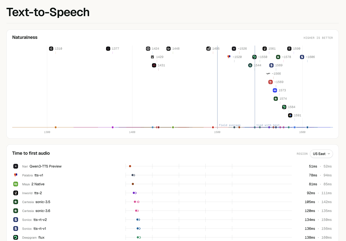
Task: Click the 51ms latency value
Action: [313, 166]
